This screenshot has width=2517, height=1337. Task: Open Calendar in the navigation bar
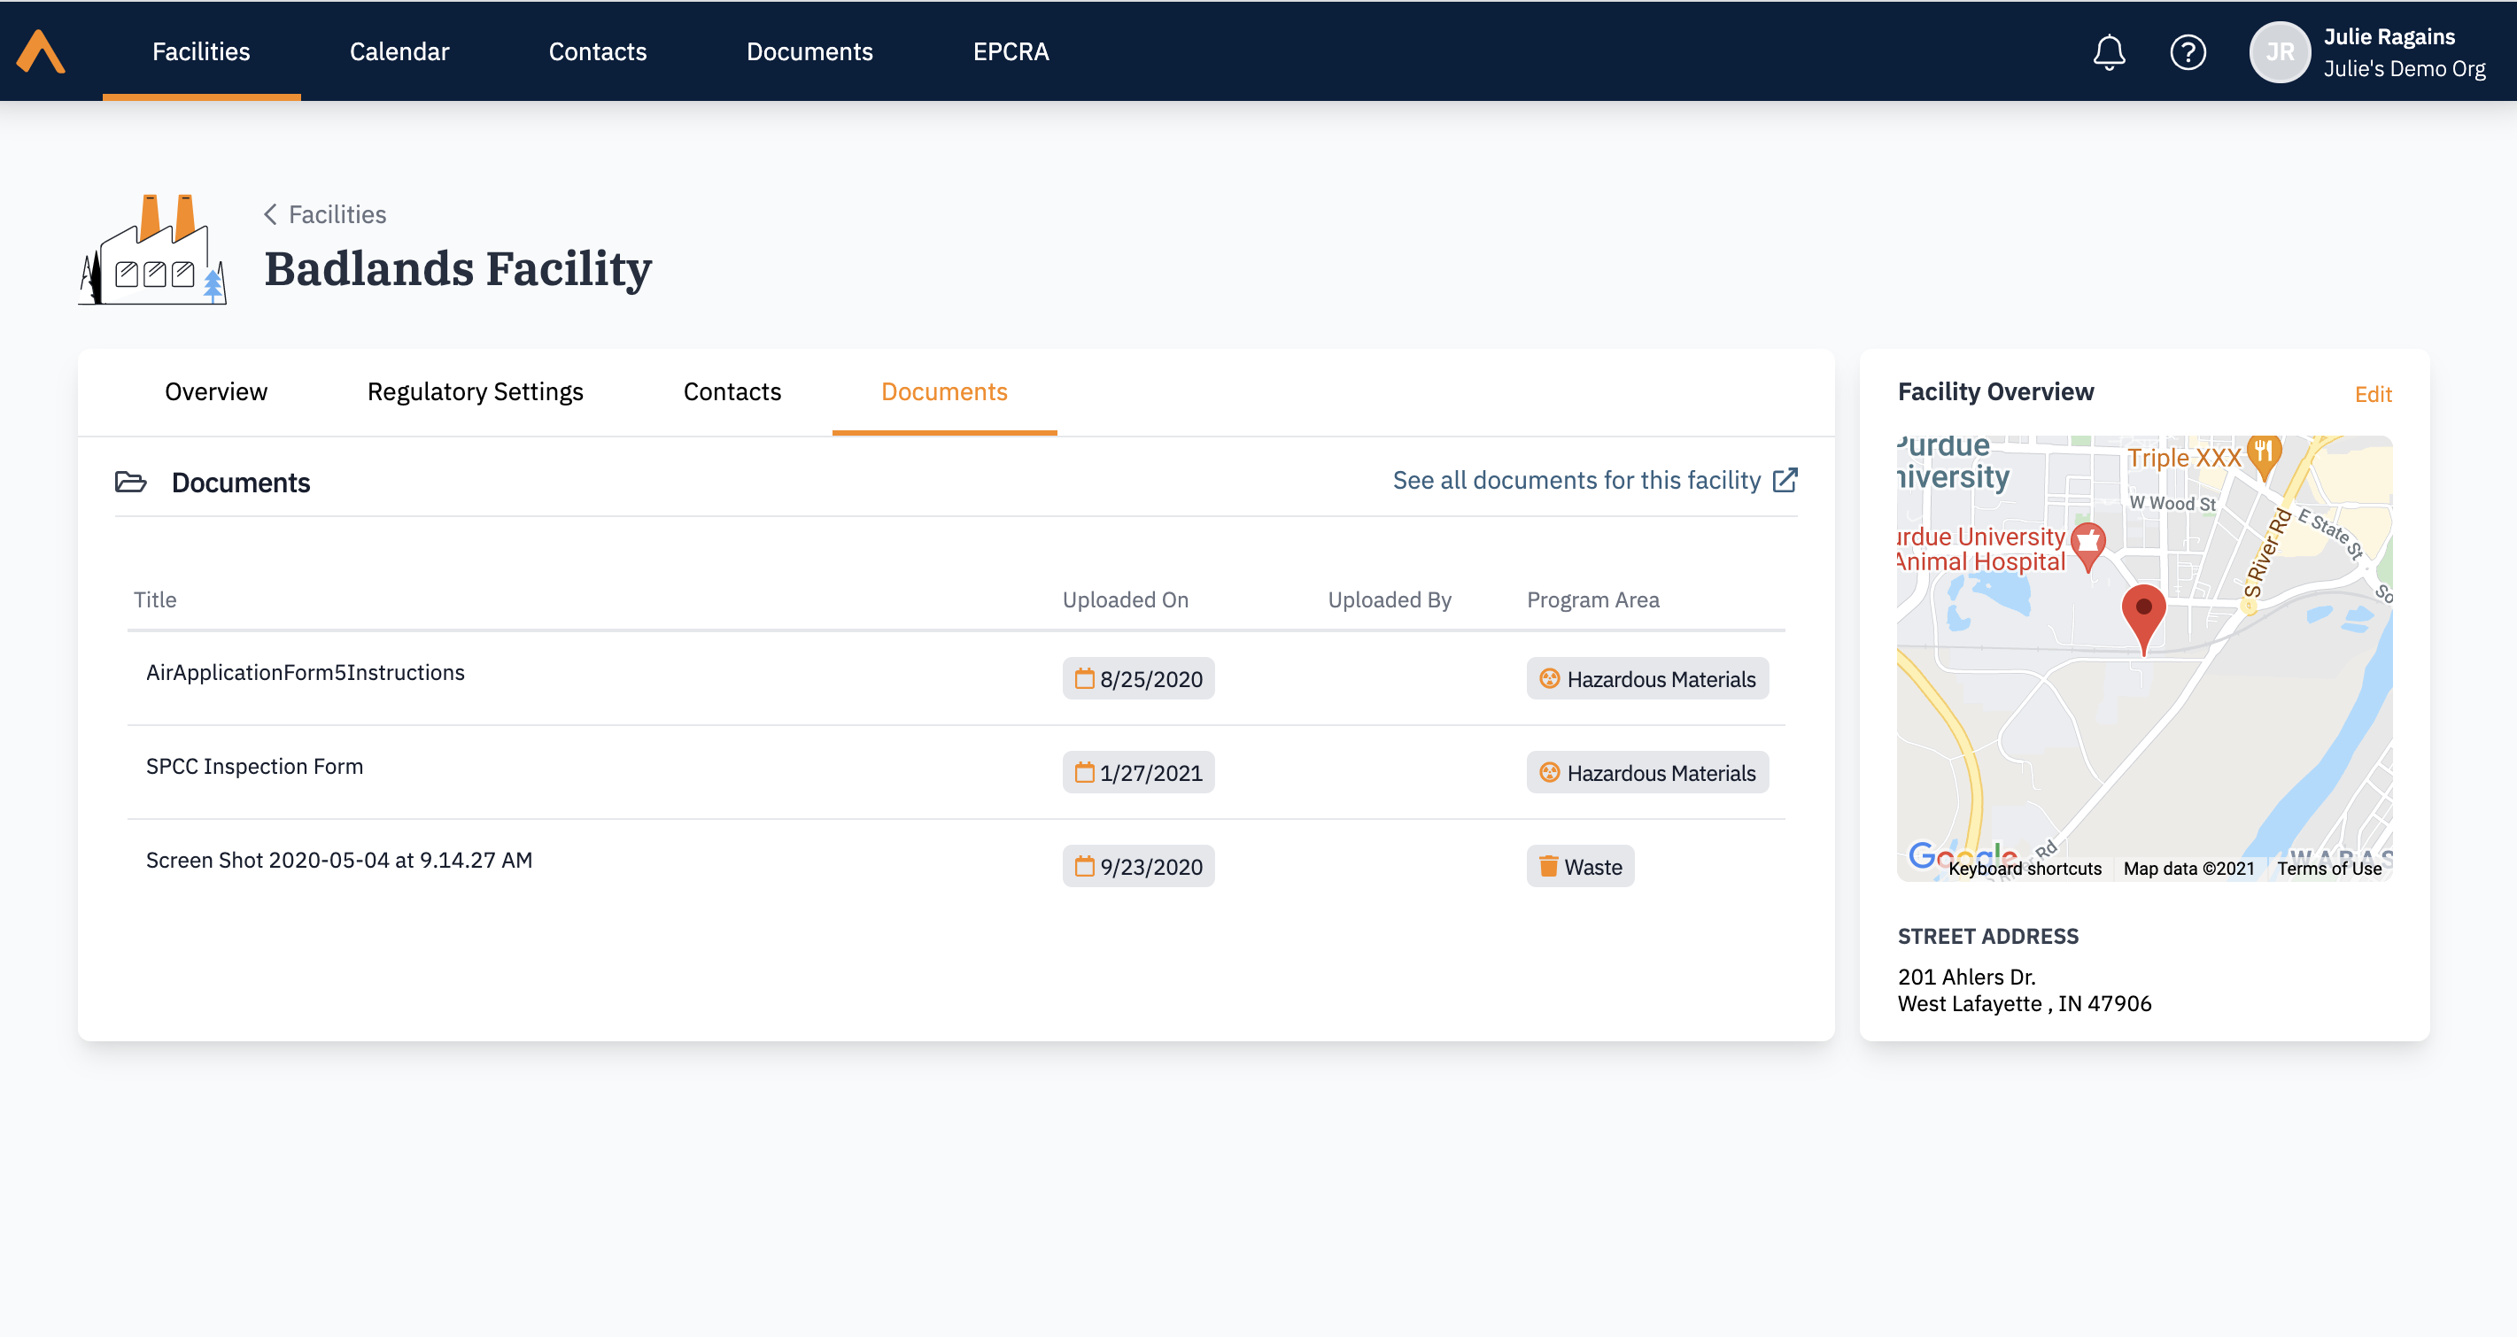point(399,51)
